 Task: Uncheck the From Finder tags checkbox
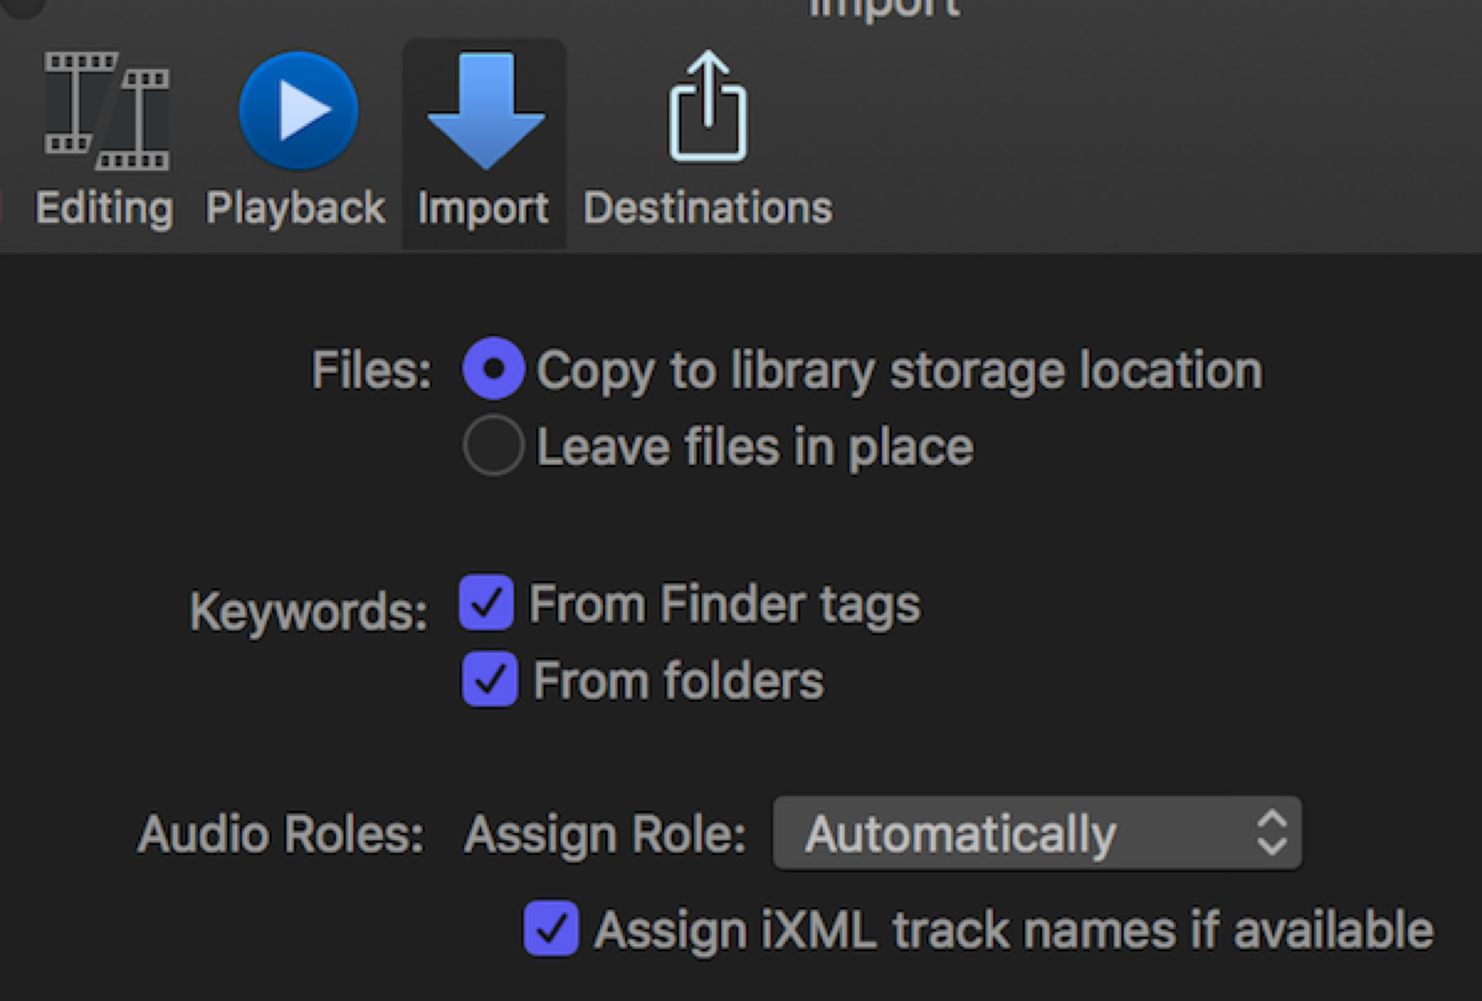487,602
